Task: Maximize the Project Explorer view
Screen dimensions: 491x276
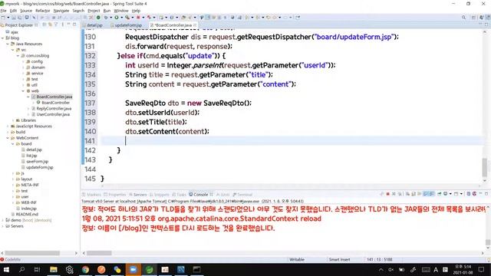Action: 74,25
